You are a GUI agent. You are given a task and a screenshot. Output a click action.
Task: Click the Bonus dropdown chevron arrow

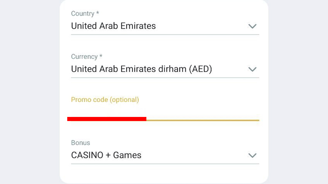tap(253, 155)
